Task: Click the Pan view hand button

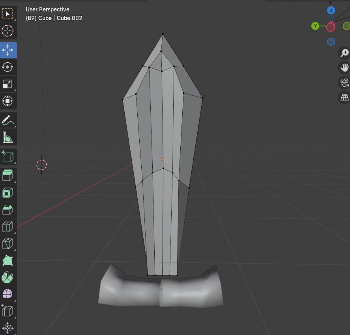Action: pos(344,68)
